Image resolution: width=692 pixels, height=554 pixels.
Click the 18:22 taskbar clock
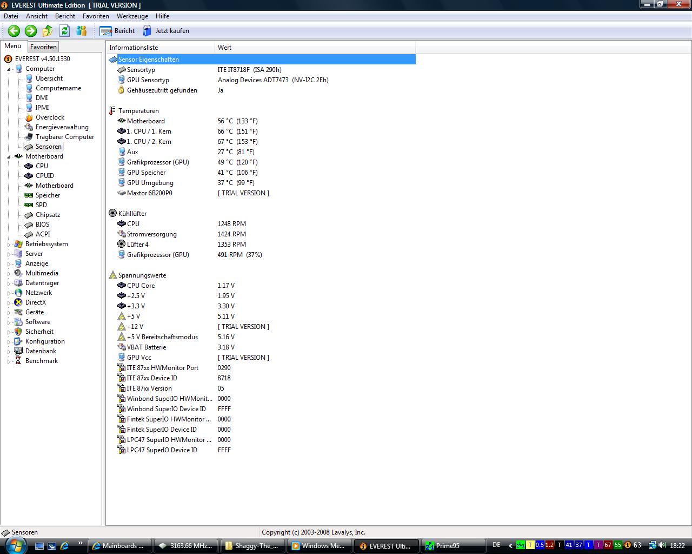click(677, 546)
